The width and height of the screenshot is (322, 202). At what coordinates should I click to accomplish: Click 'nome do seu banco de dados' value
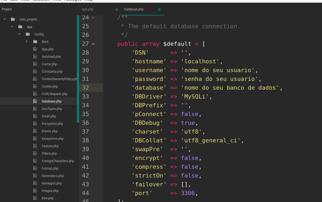tap(230, 88)
